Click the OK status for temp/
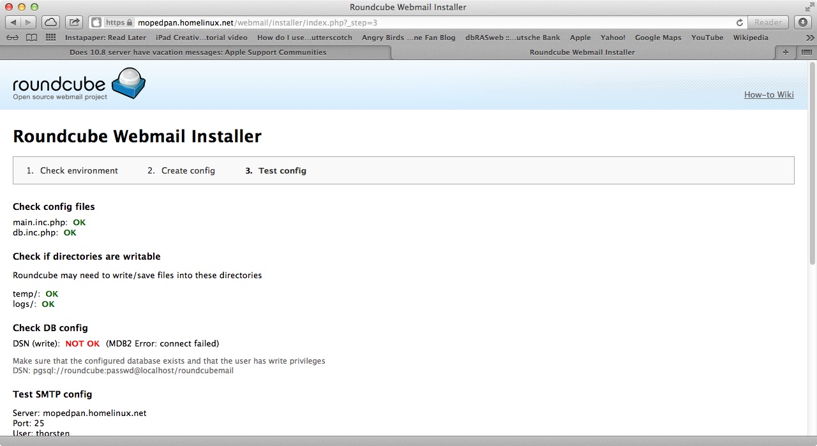The height and width of the screenshot is (446, 817). point(52,294)
